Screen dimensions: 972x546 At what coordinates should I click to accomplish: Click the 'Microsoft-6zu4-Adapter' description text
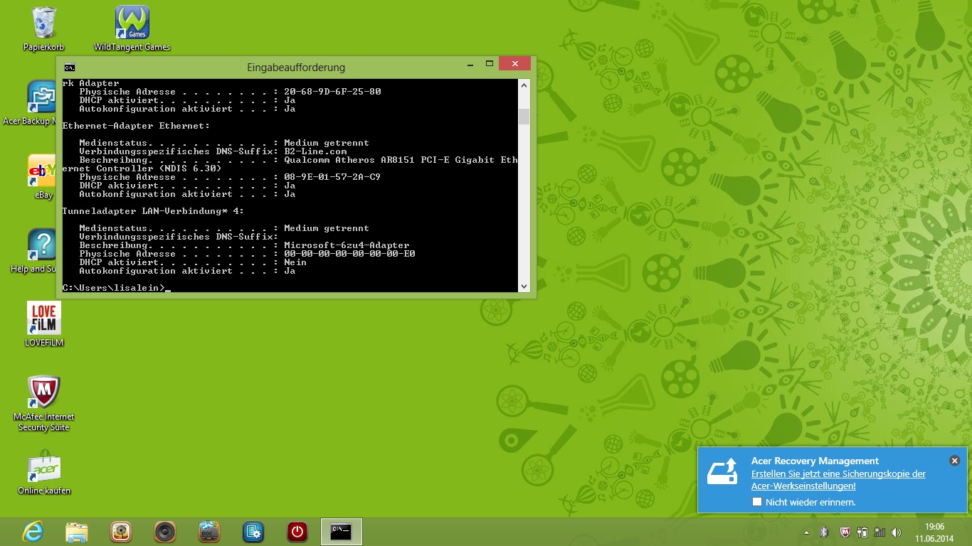347,245
